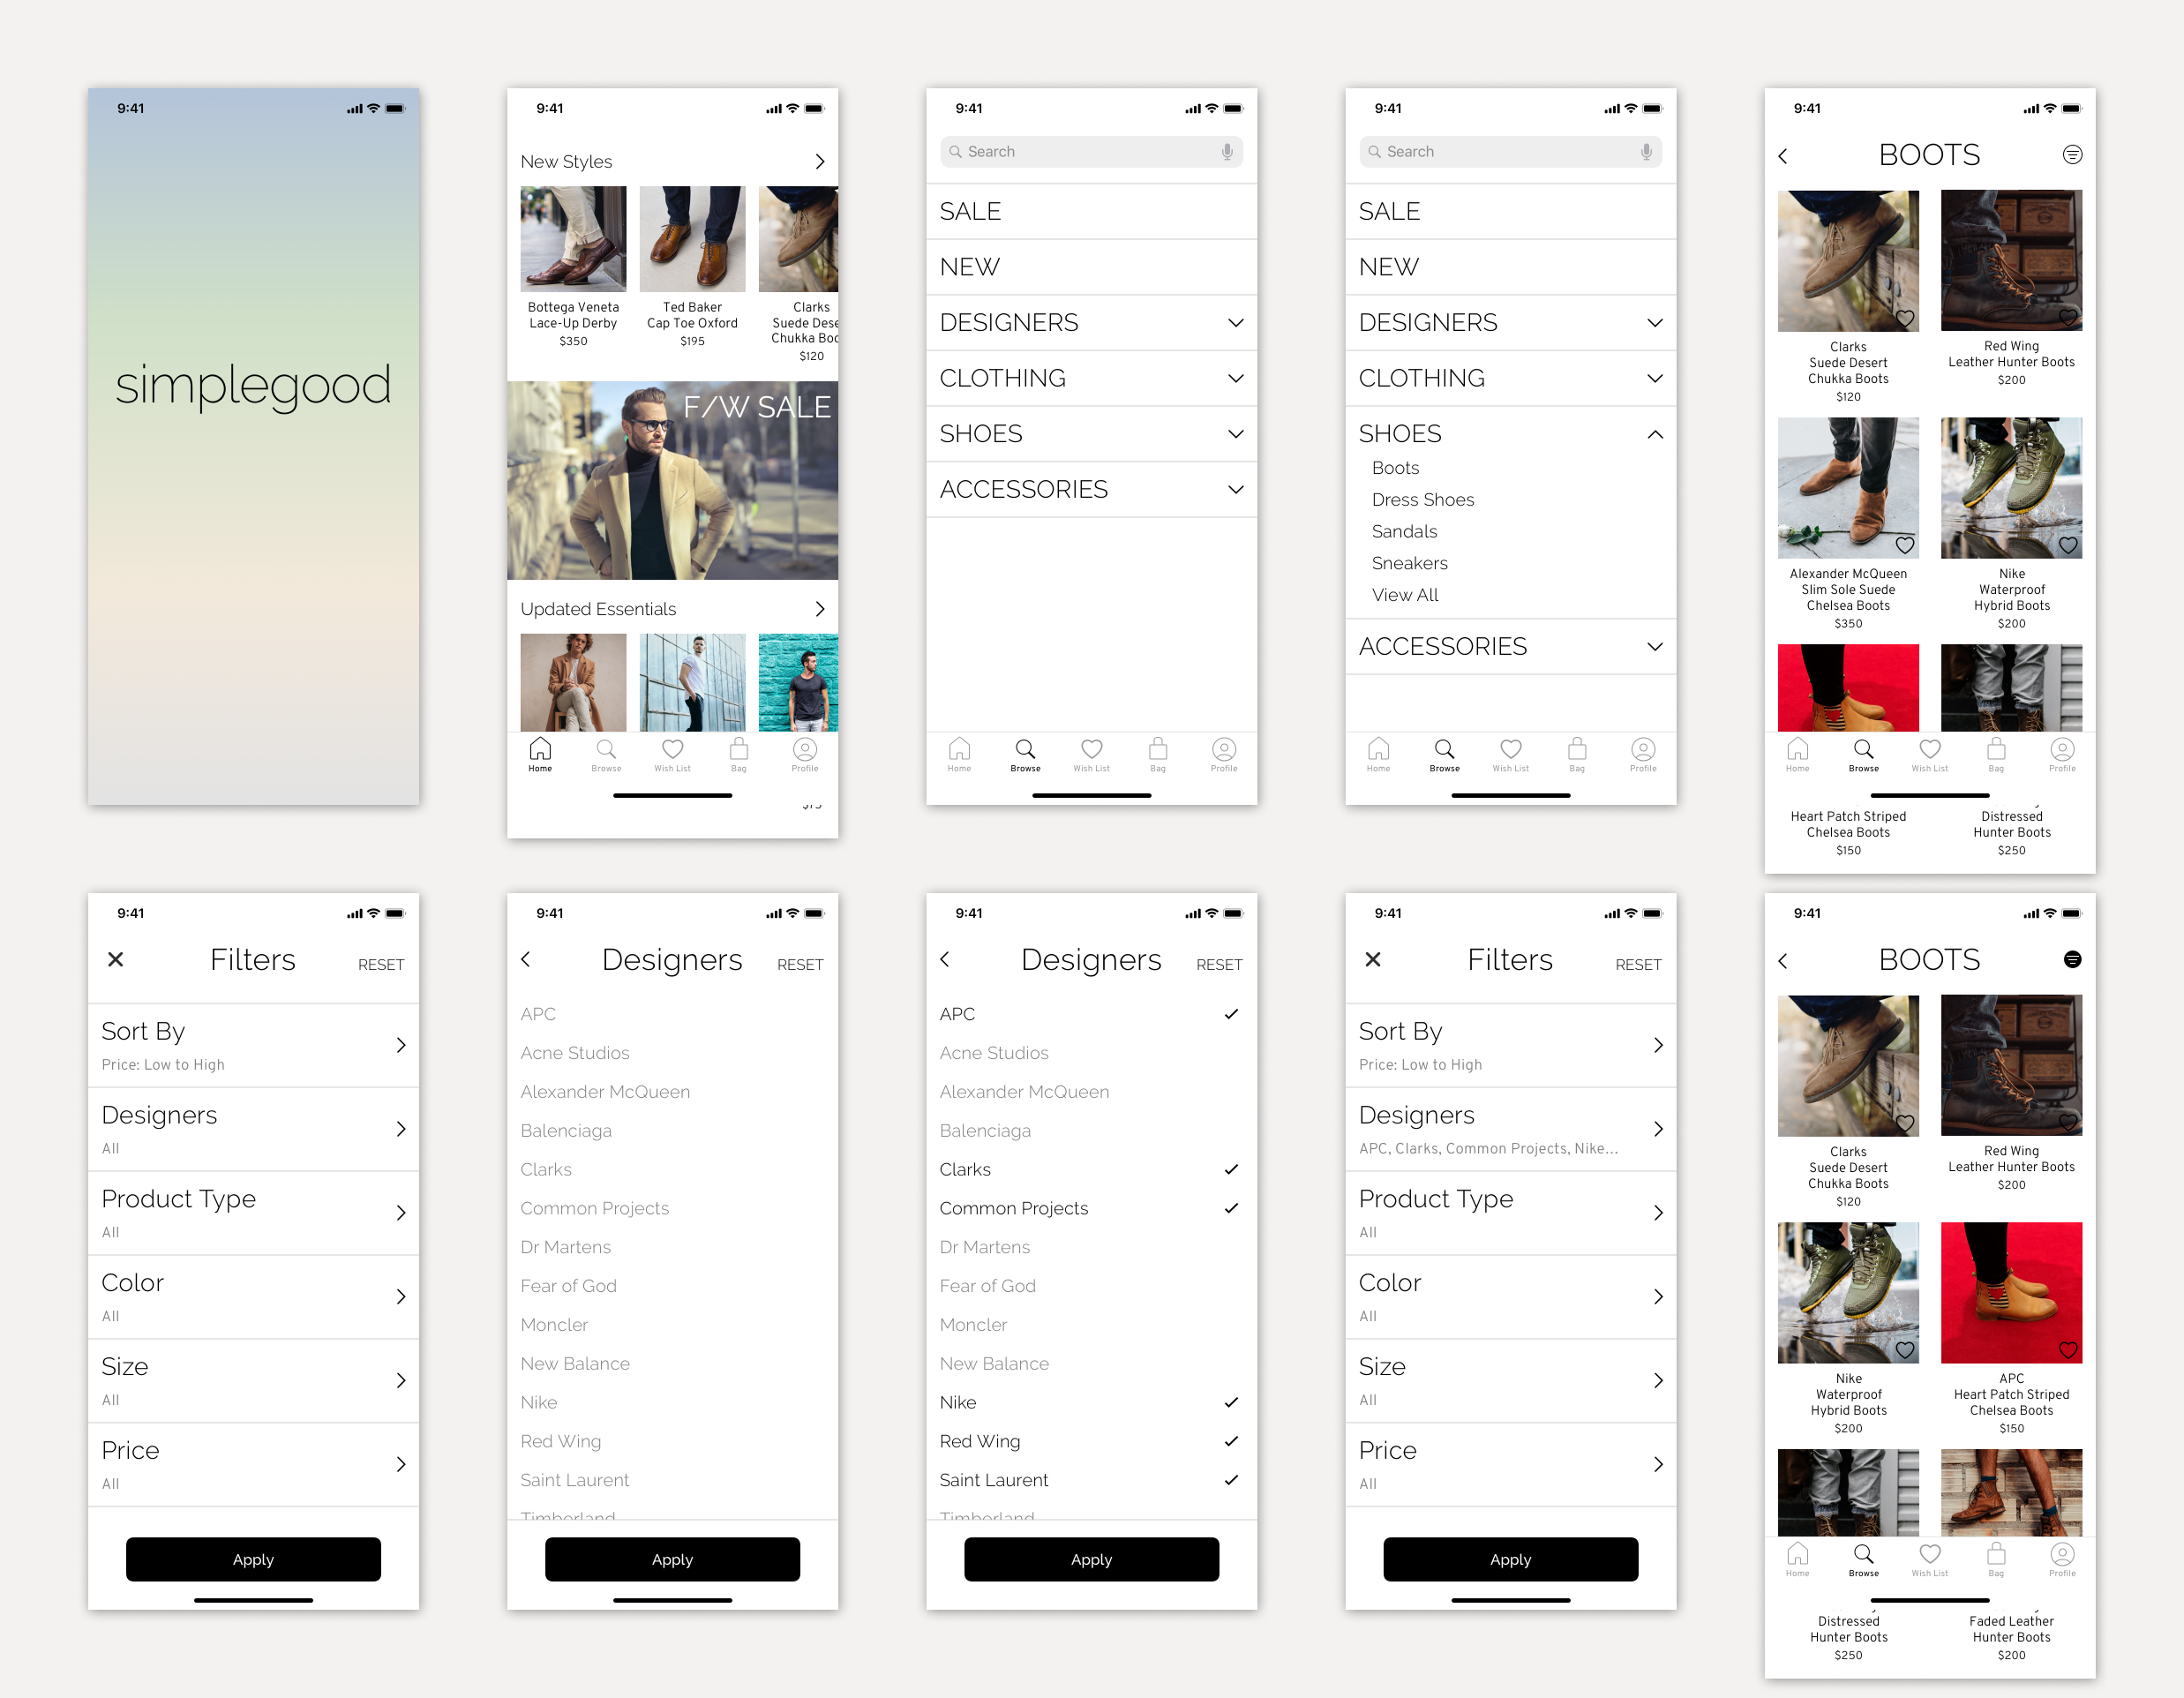Toggle the Saint Laurent checkmark off
The width and height of the screenshot is (2184, 1698).
[x=1231, y=1480]
